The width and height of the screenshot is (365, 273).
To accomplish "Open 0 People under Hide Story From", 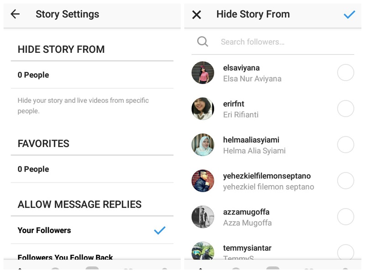I will point(91,75).
